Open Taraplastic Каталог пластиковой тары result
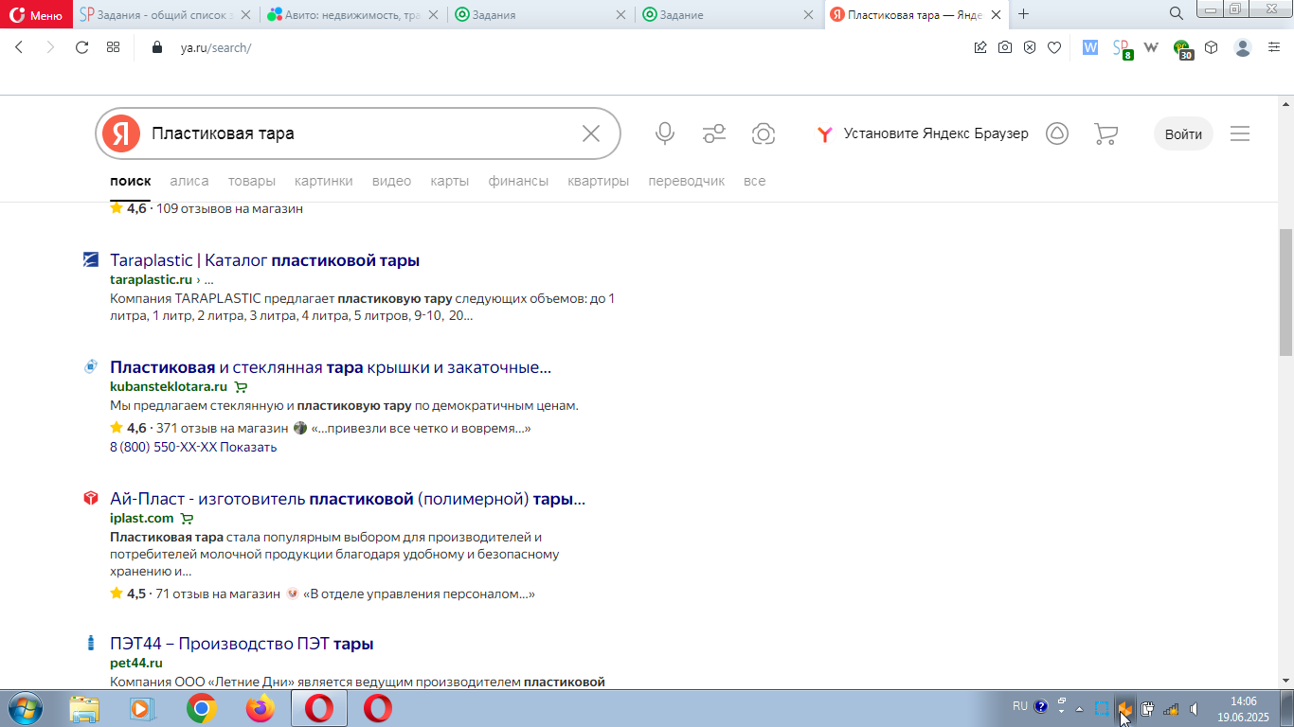The width and height of the screenshot is (1294, 727). click(264, 260)
